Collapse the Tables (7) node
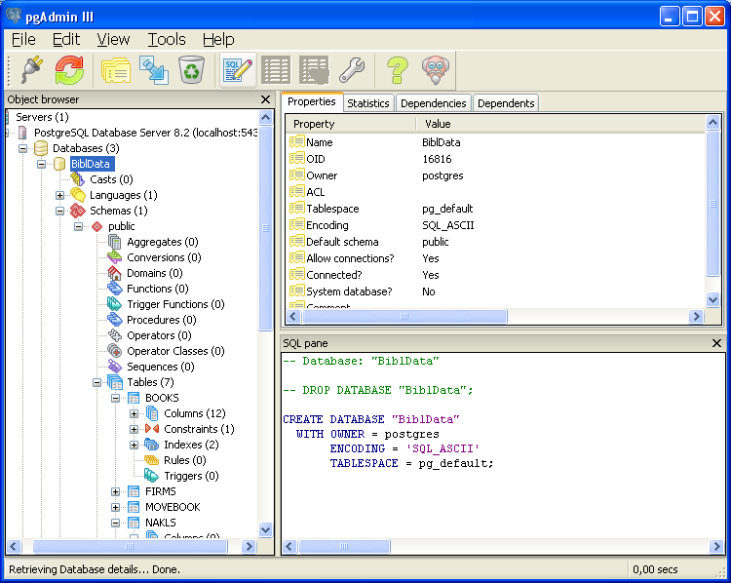This screenshot has height=583, width=731. [x=96, y=382]
